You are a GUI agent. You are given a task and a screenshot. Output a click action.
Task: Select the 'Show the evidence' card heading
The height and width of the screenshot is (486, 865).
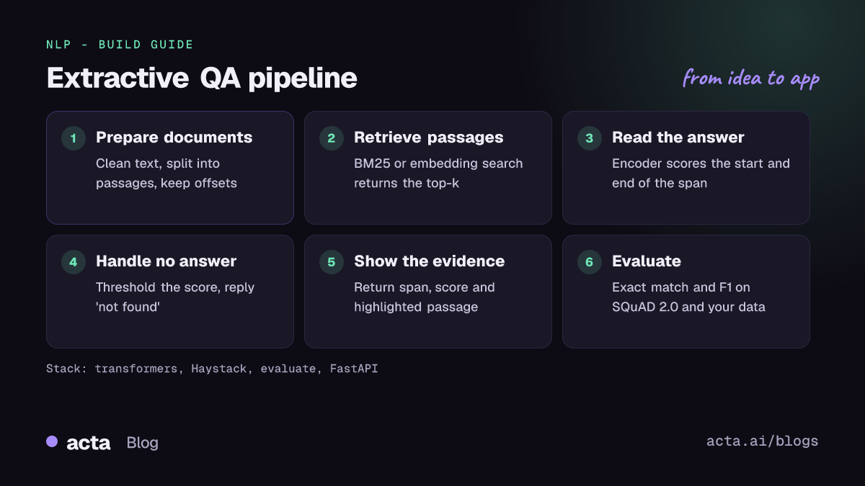(x=429, y=261)
